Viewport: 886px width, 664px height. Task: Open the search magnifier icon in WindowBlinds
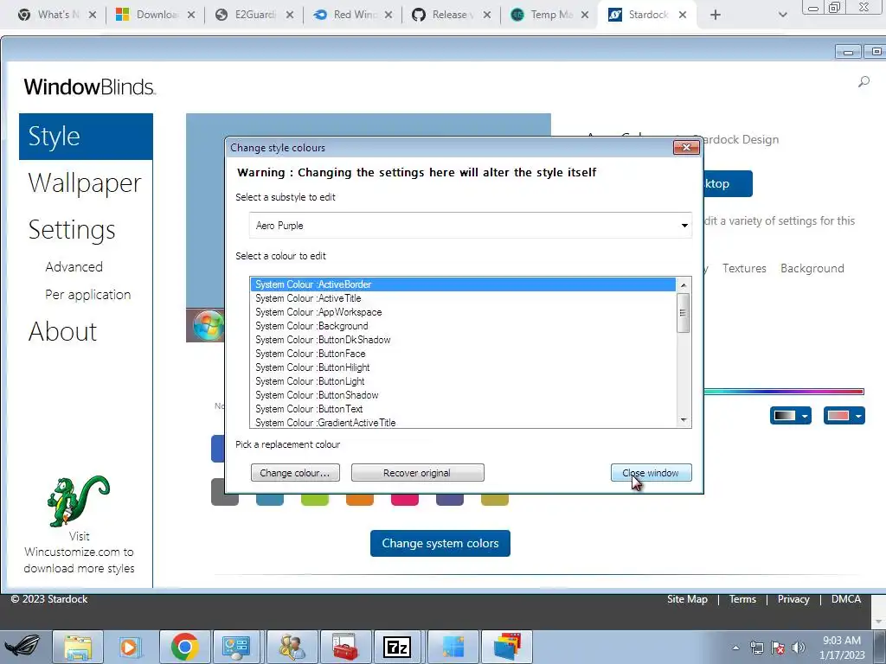864,82
